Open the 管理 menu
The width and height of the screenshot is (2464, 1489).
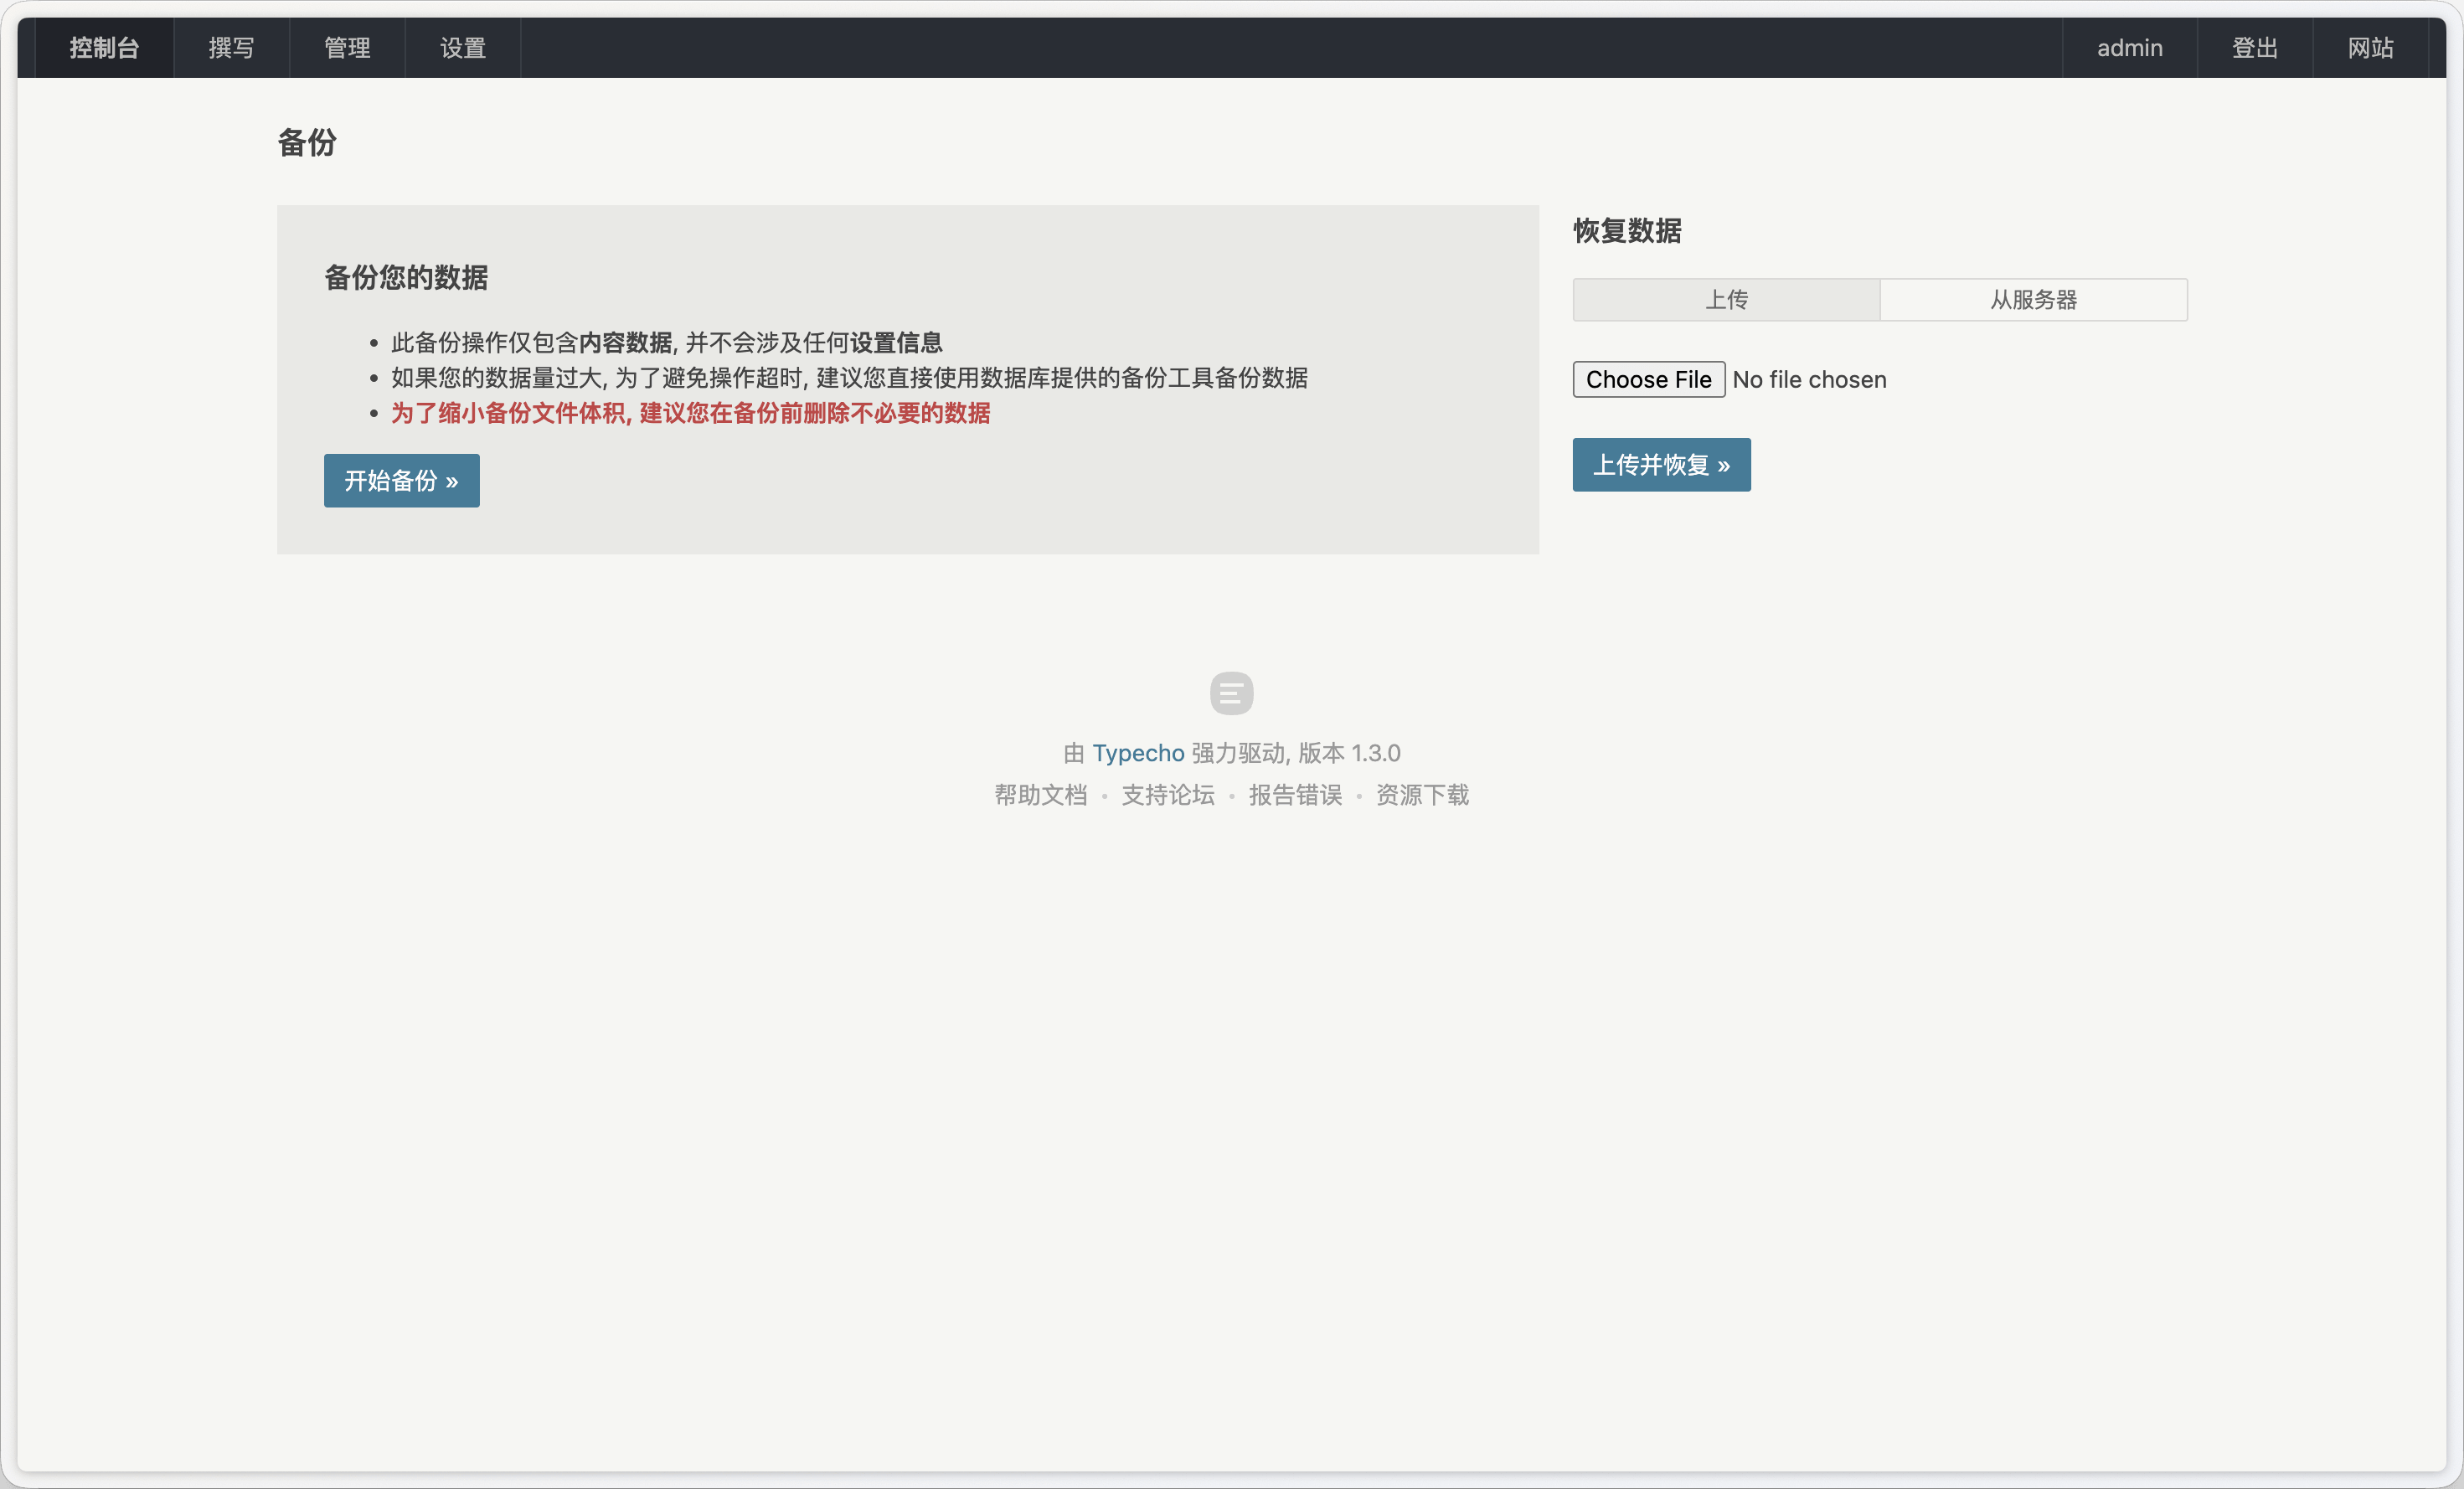point(347,48)
